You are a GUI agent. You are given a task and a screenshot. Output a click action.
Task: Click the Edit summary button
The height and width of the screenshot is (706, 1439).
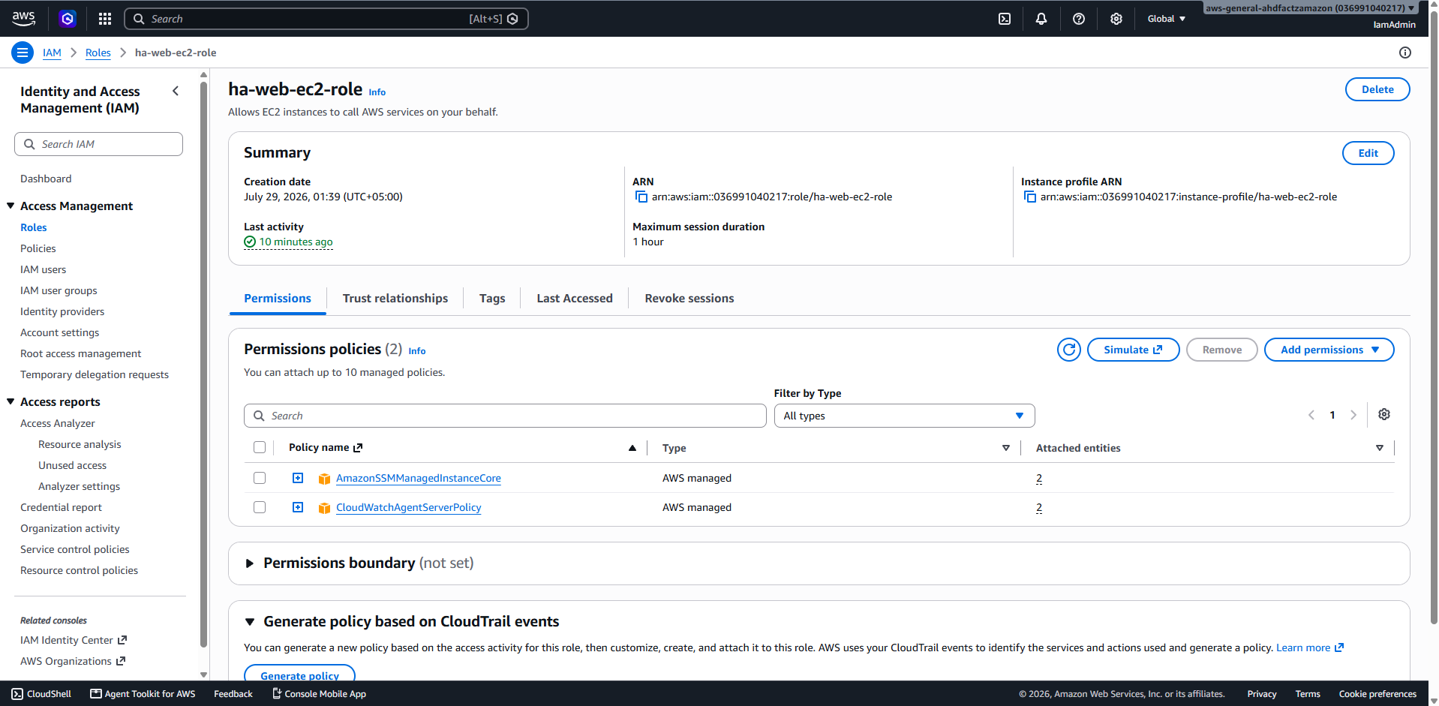(x=1368, y=153)
